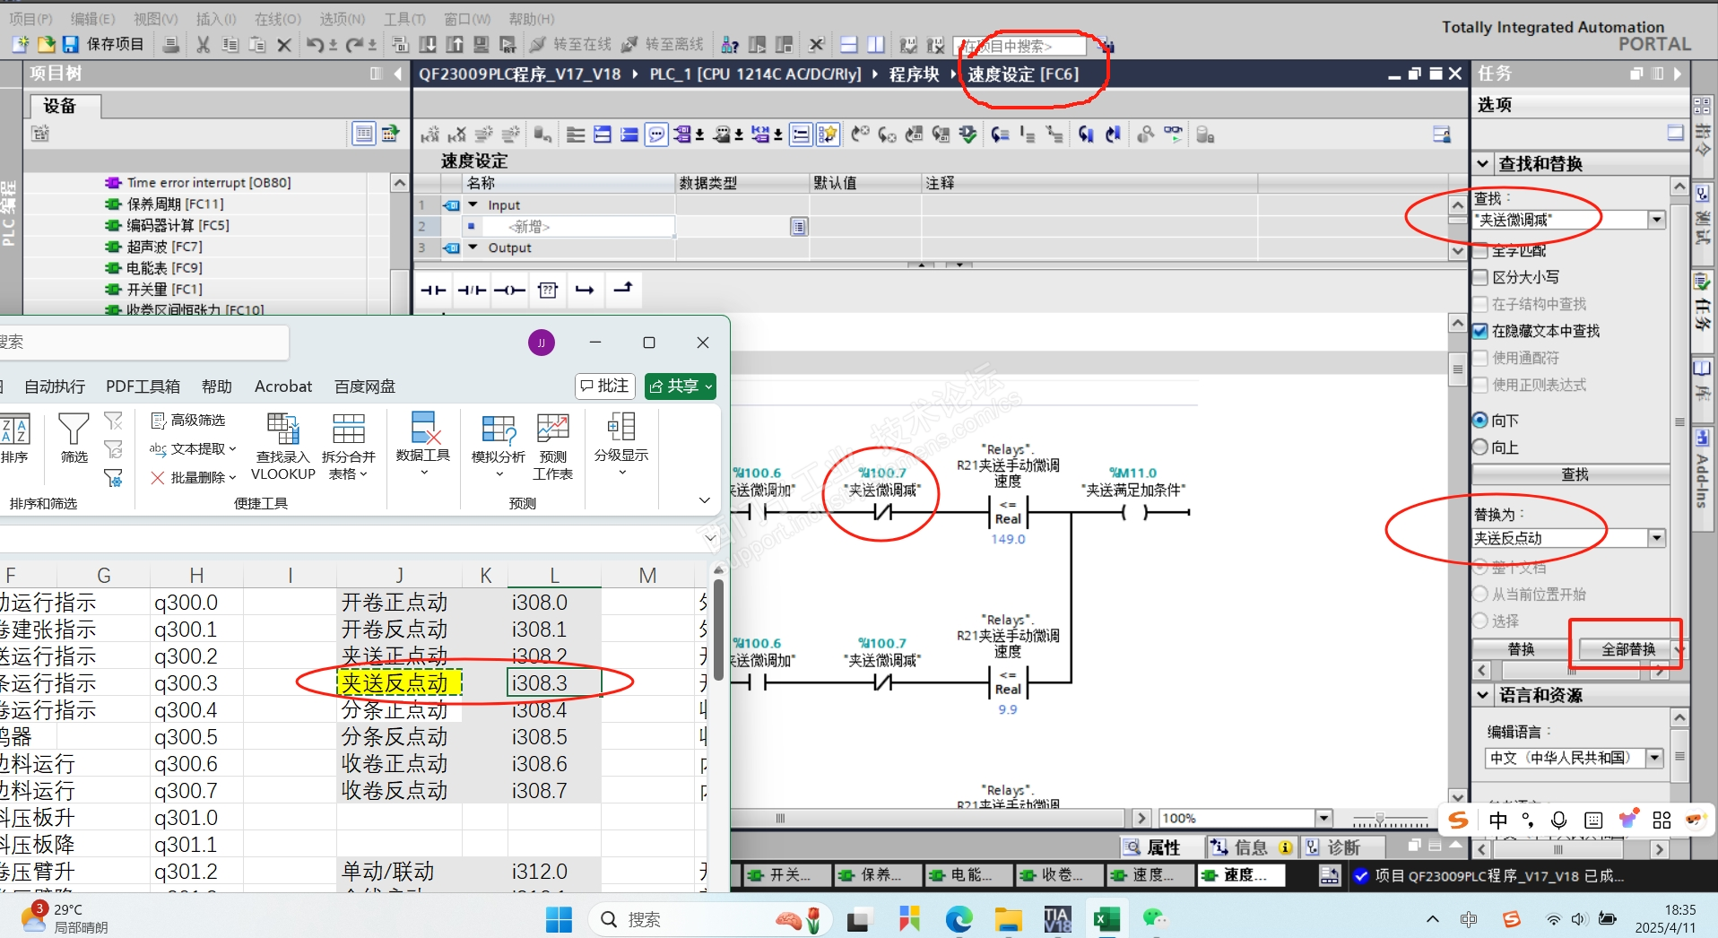Click the Compile icon in main toolbar
This screenshot has width=1718, height=938.
click(401, 44)
